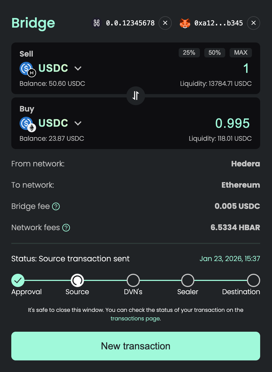Select 25% of balance to sell

(x=189, y=52)
